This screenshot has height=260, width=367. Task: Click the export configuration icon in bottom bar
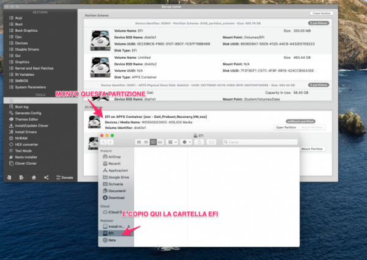21,178
